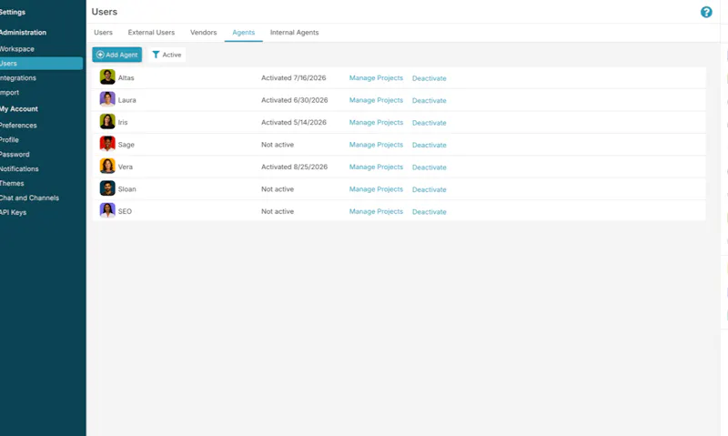Screen dimensions: 728x436
Task: Open the help question mark icon
Action: coord(706,12)
